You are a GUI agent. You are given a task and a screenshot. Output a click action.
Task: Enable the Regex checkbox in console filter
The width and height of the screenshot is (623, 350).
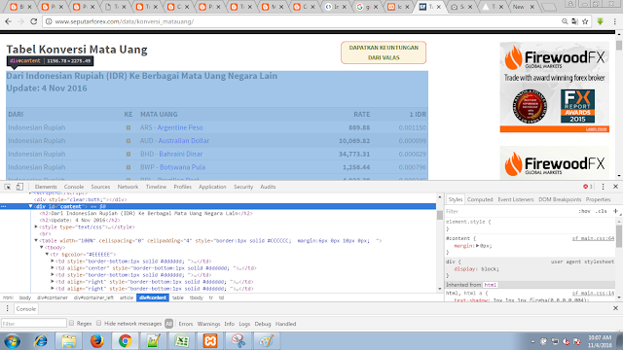tap(71, 323)
